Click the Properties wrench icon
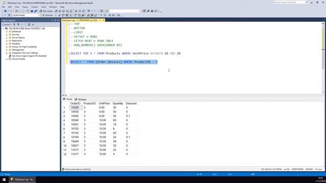 click(x=148, y=11)
